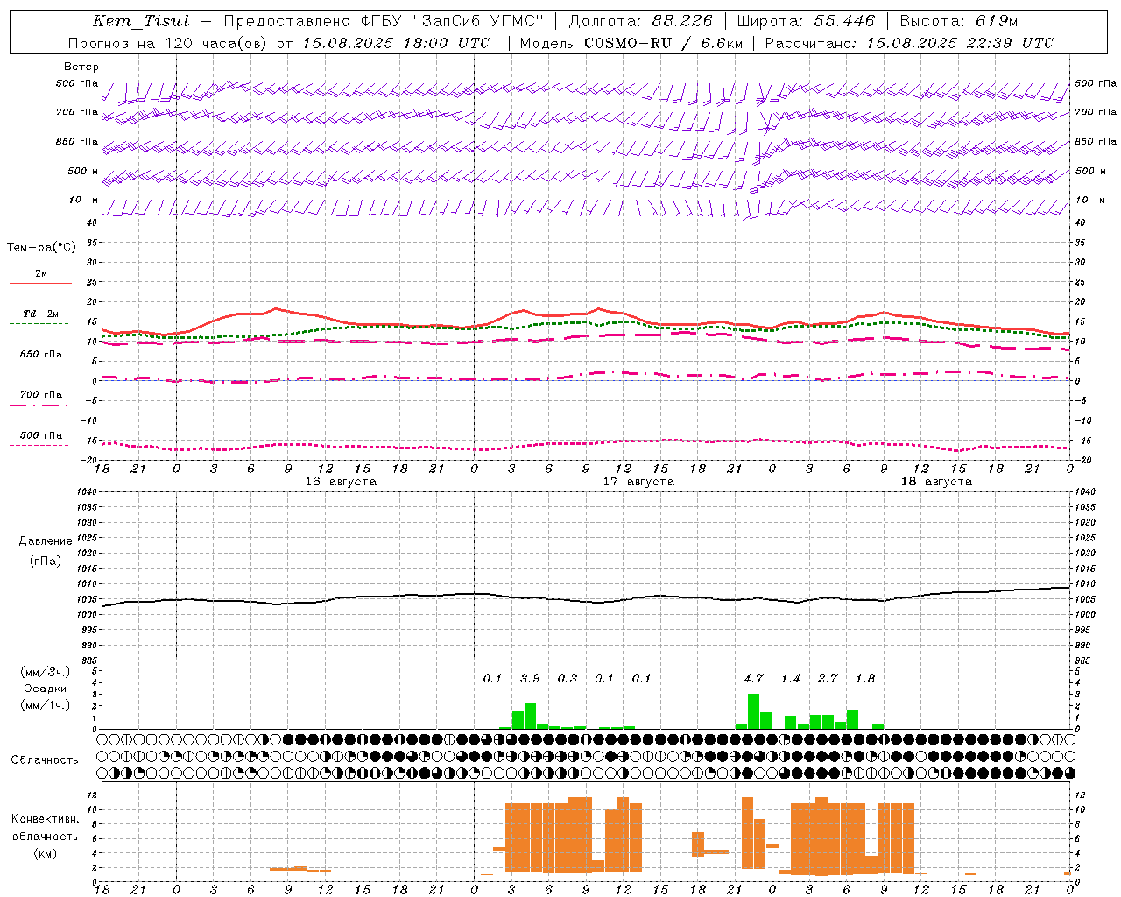This screenshot has height=897, width=1121.
Task: Click the station name Kem_Tisul in header
Action: [x=141, y=21]
